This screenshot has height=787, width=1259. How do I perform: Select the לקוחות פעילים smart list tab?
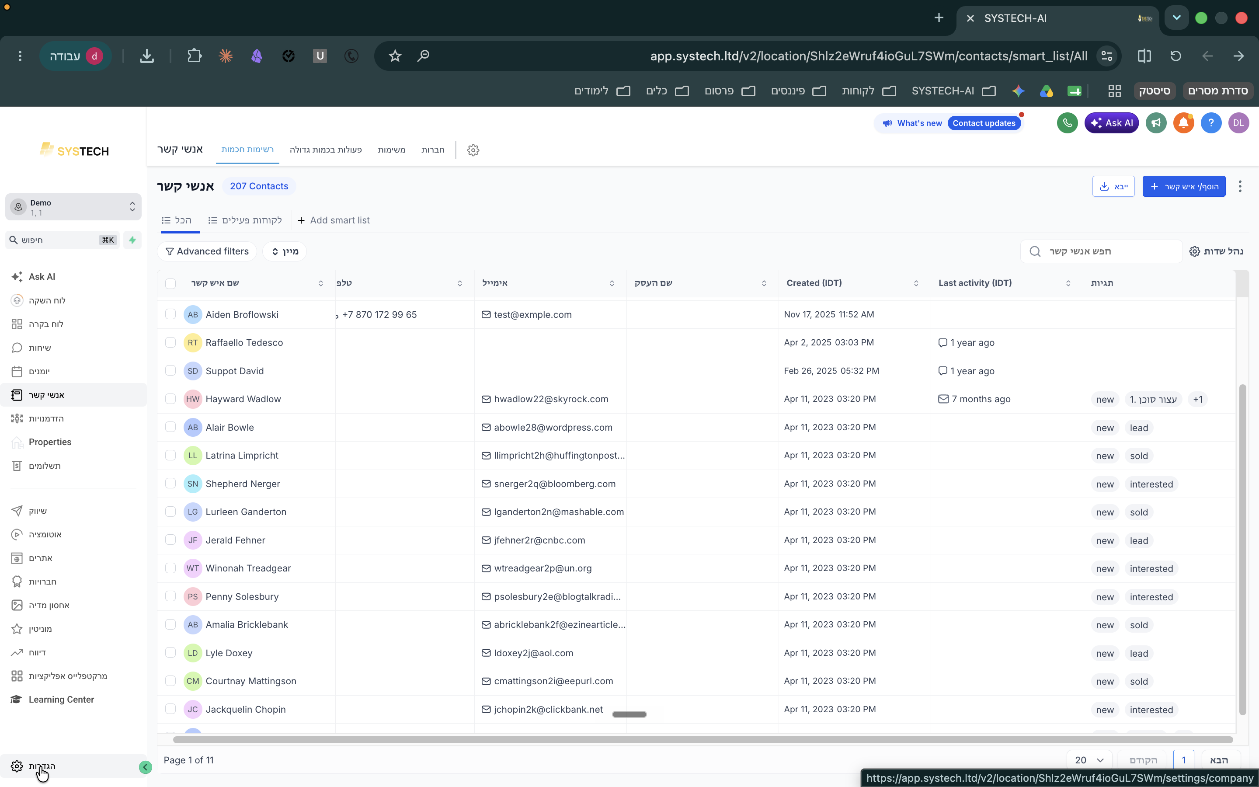click(245, 220)
